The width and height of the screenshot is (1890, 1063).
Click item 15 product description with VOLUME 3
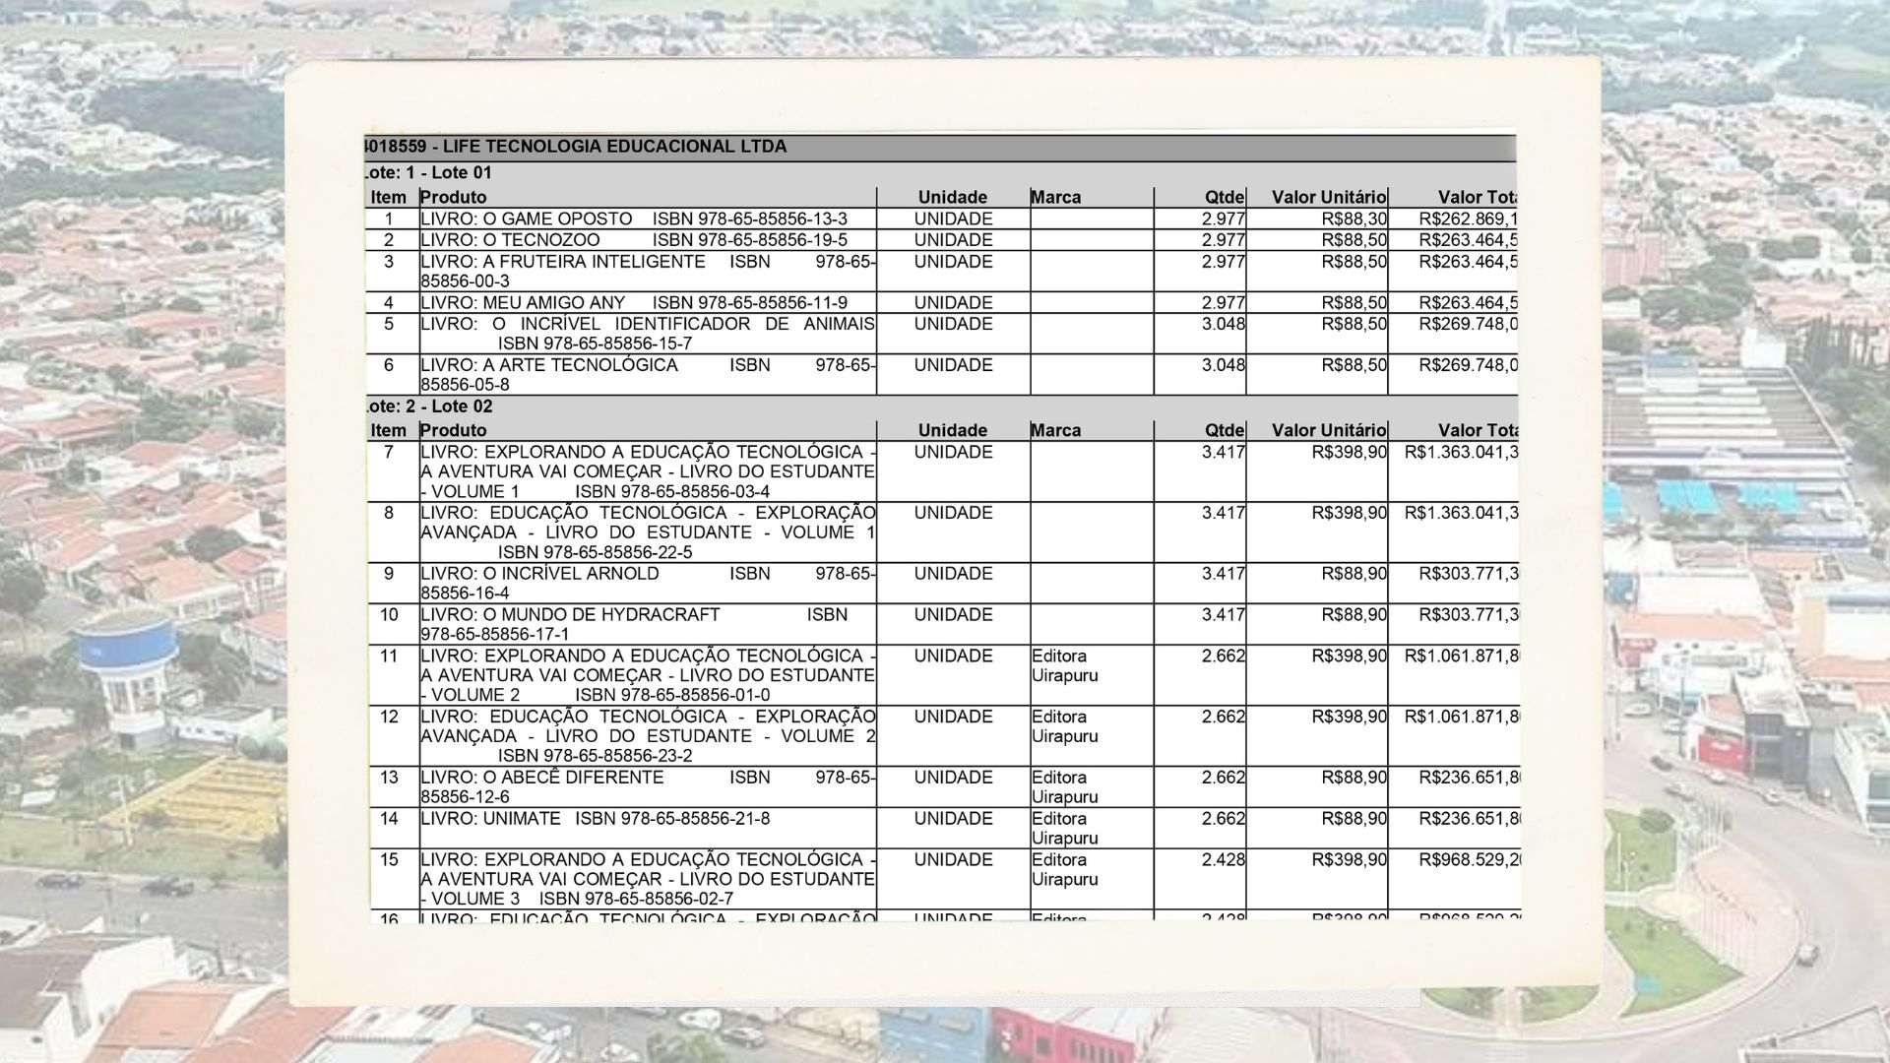[x=648, y=879]
